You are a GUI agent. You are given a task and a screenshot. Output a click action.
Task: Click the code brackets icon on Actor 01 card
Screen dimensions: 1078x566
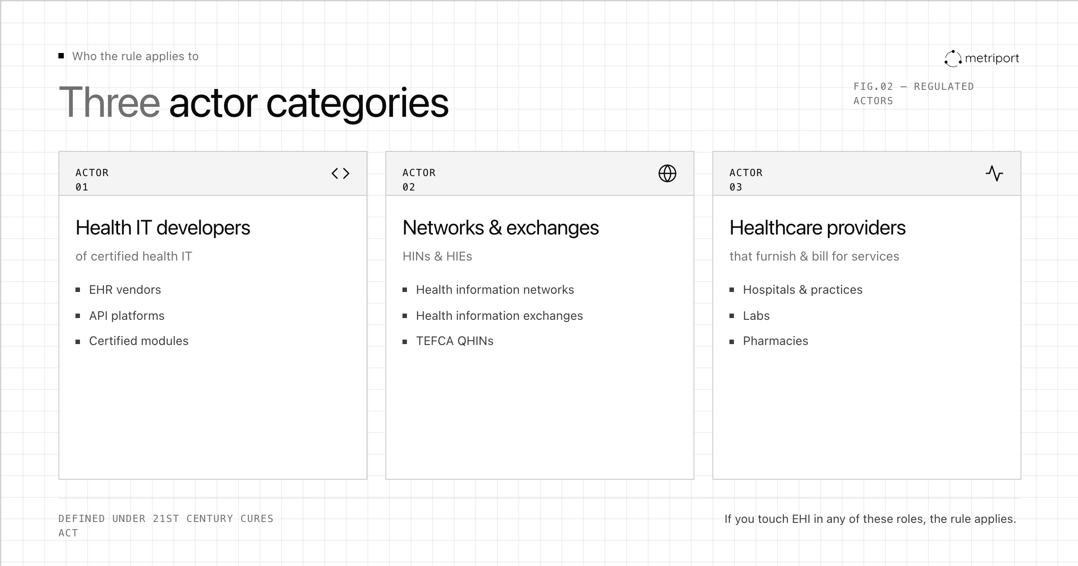pyautogui.click(x=340, y=173)
